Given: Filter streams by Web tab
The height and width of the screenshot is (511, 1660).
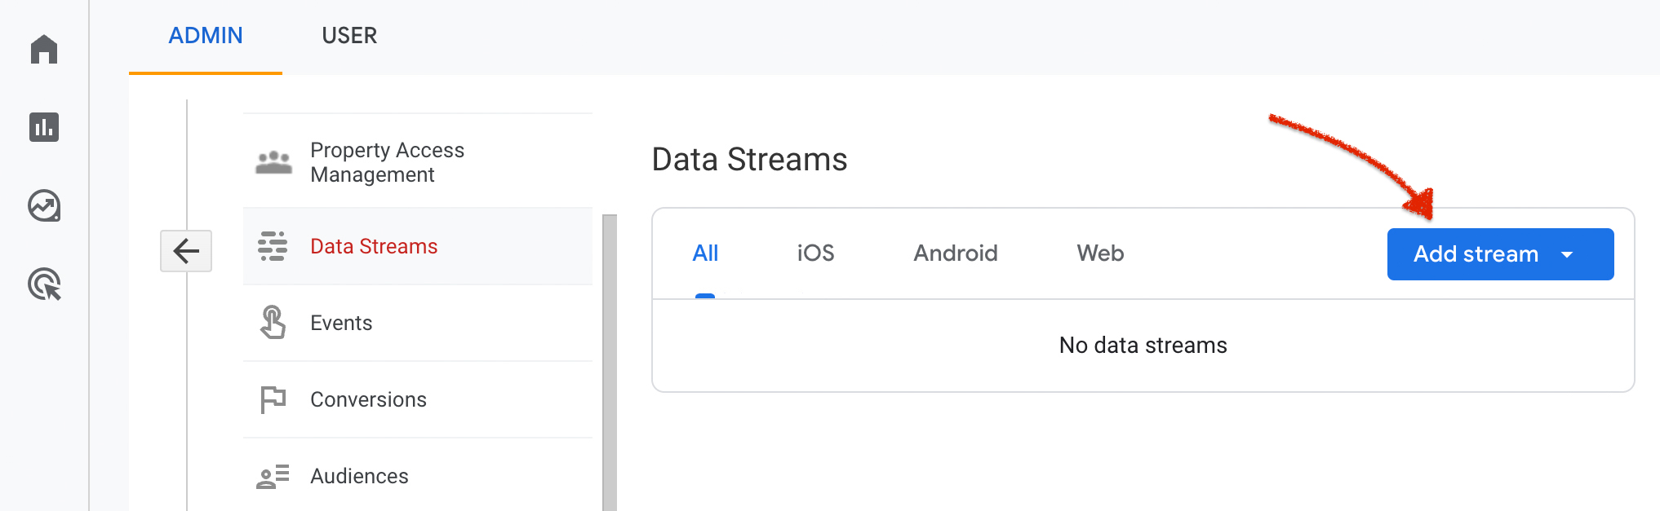Looking at the screenshot, I should [x=1100, y=253].
